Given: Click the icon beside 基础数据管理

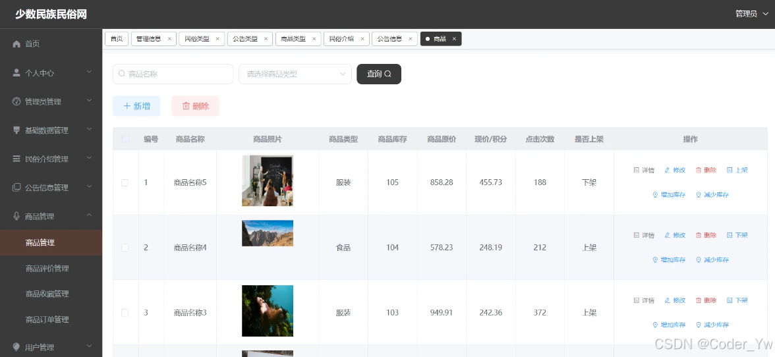Looking at the screenshot, I should (16, 130).
